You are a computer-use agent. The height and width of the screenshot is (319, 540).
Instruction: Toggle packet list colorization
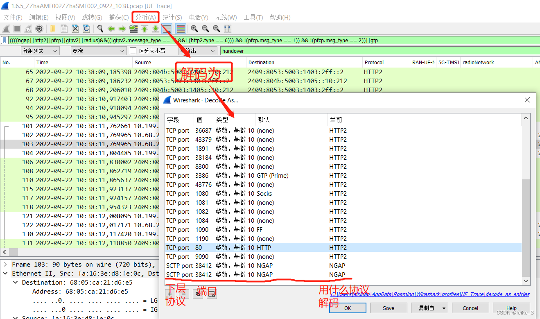click(181, 29)
